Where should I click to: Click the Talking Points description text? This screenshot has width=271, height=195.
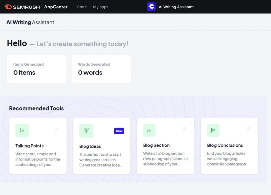coord(38,159)
